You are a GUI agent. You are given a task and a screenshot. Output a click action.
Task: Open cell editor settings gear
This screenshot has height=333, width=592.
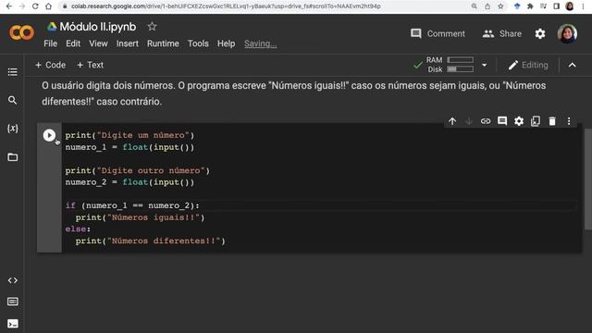pyautogui.click(x=519, y=121)
